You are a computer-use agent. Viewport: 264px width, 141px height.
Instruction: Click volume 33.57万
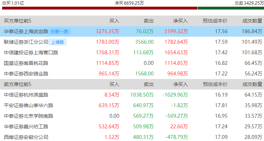[x=253, y=116]
